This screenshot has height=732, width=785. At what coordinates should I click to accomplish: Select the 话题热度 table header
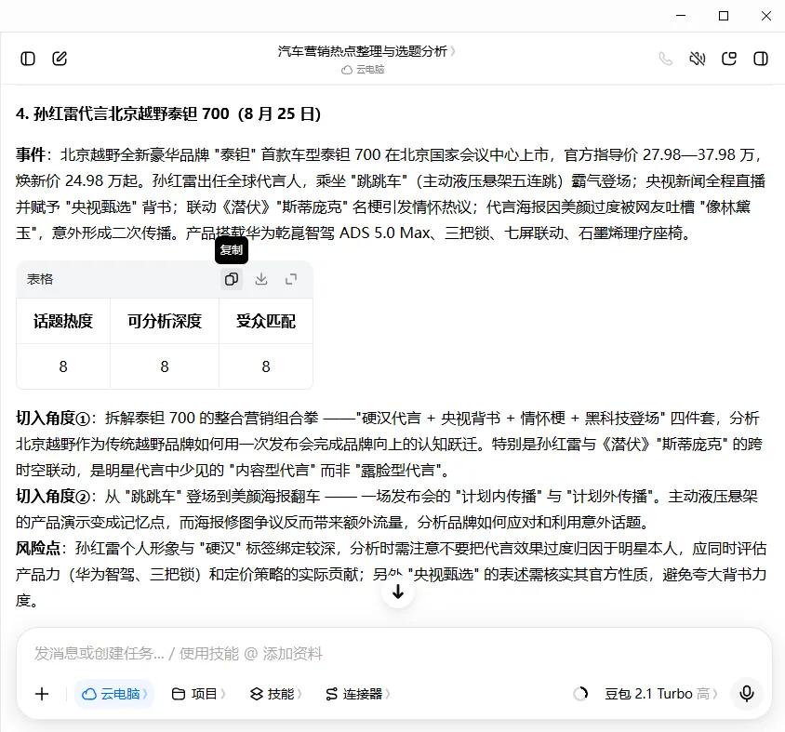[63, 321]
